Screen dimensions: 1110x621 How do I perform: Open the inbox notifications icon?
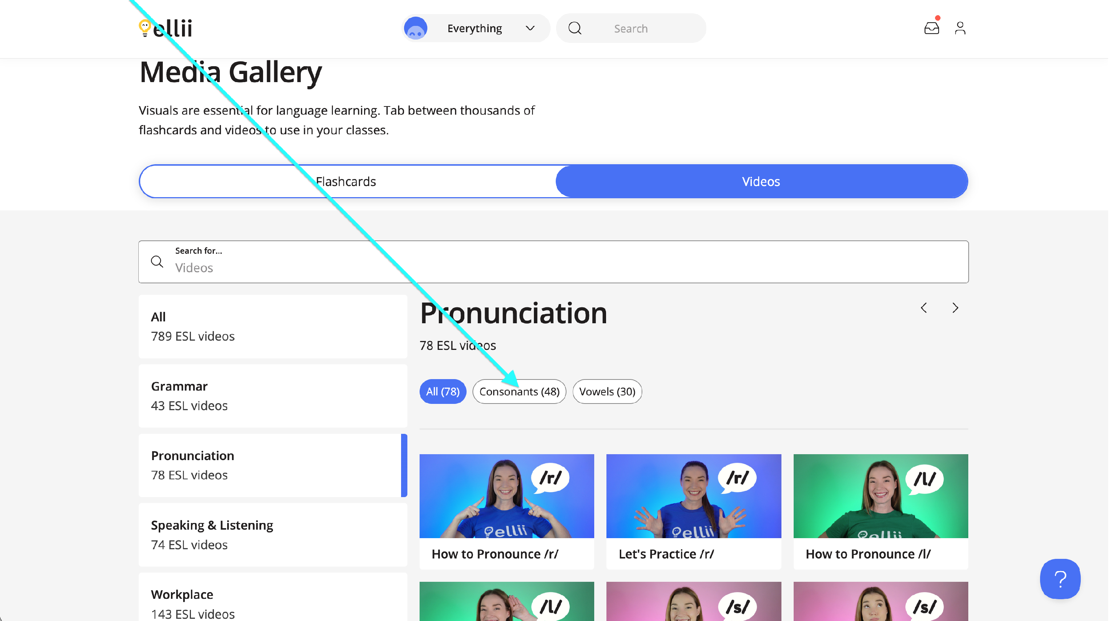(932, 28)
